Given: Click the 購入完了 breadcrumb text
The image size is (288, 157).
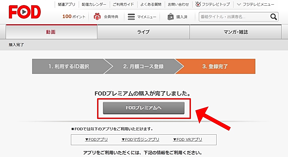Looking at the screenshot, I should pyautogui.click(x=16, y=45).
